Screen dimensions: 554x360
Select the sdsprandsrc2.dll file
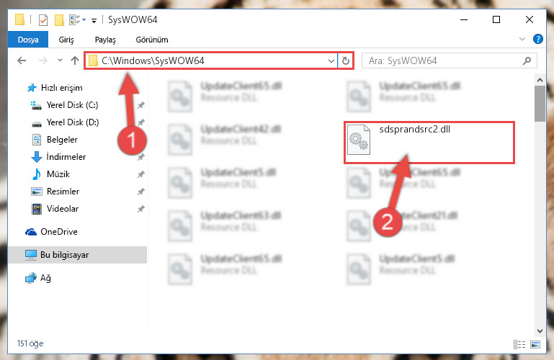pos(429,143)
